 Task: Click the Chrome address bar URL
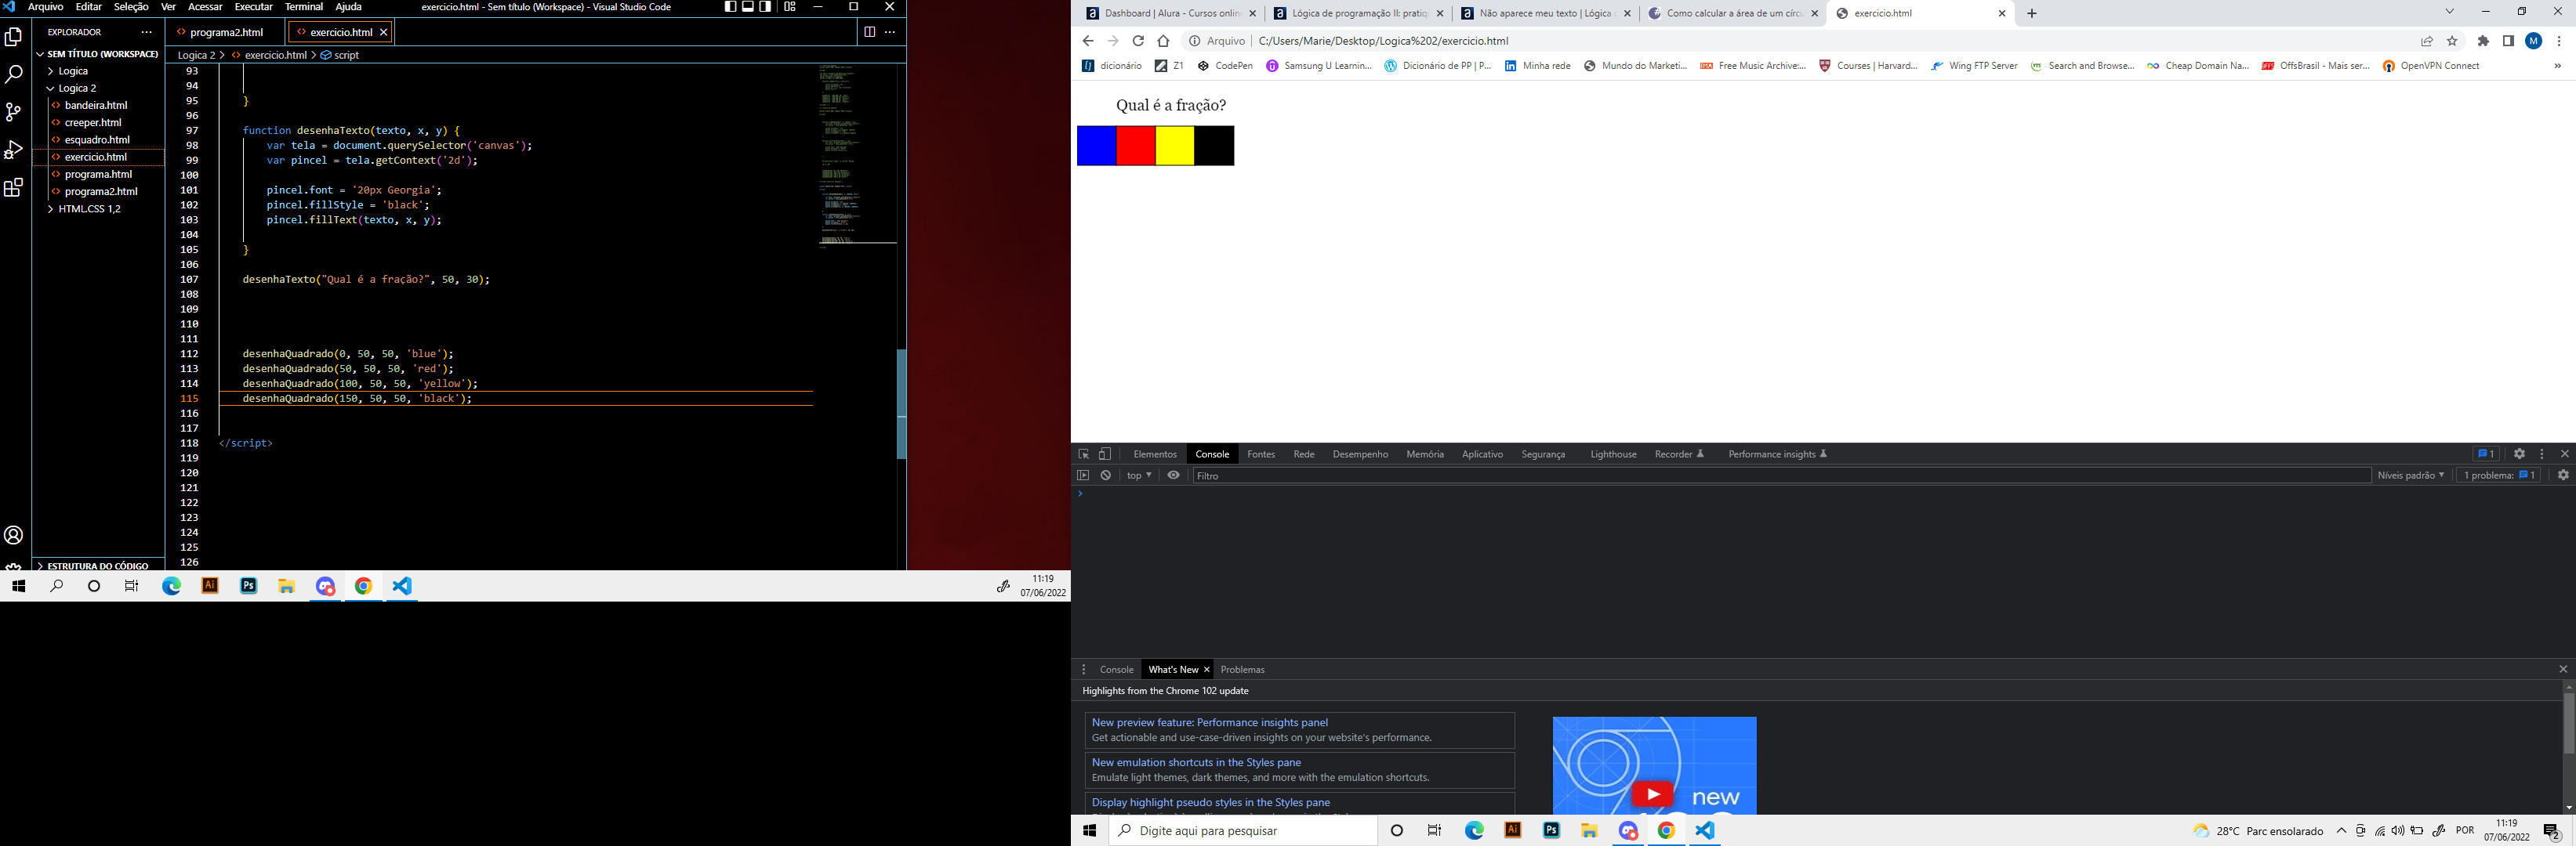tap(1383, 41)
